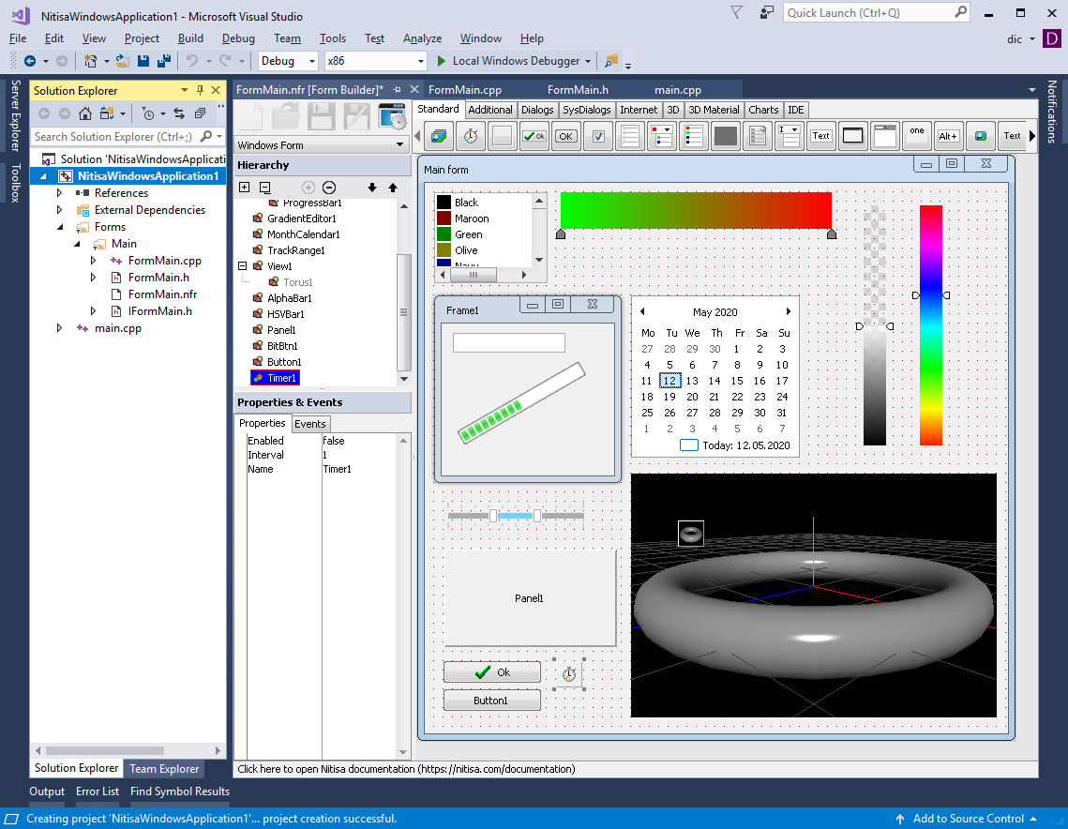Screen dimensions: 1068x829
Task: Click the feedback funnel icon near Quick Launch
Action: [736, 12]
